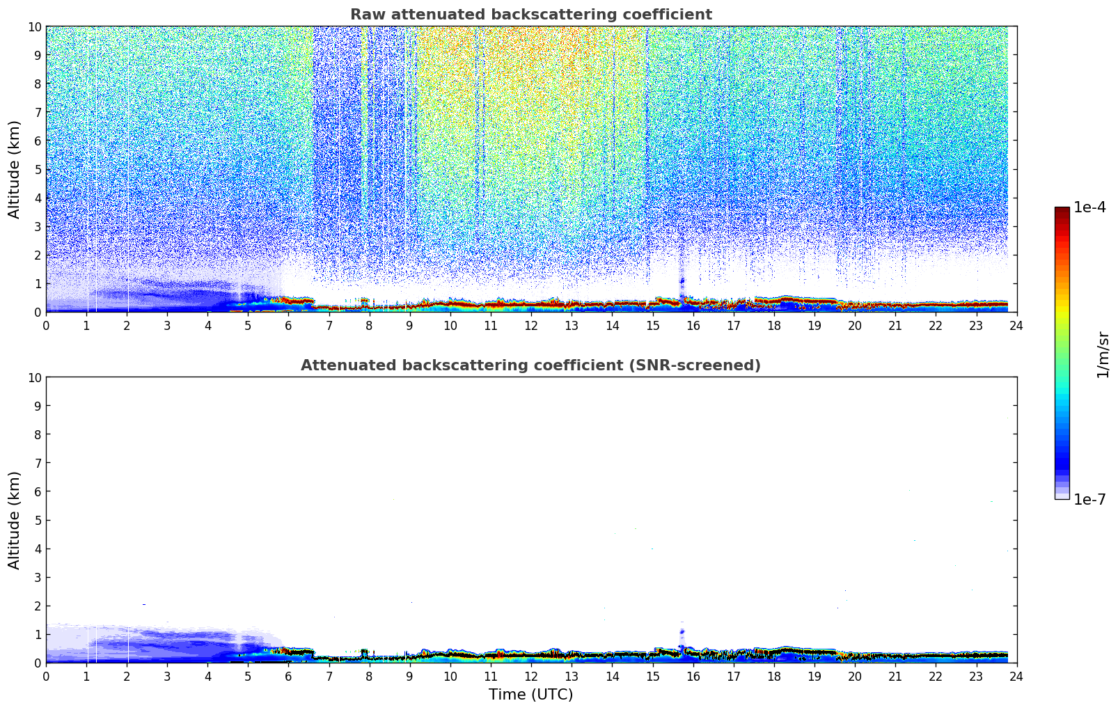Viewport: 1118px width, 710px height.
Task: Click the "Attenuated backscattering coefficient (SNR-screened)" title
Action: click(530, 365)
